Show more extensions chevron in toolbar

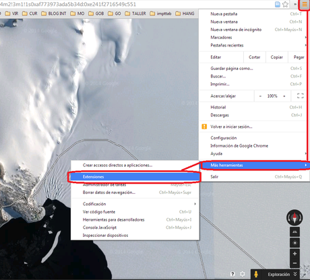(x=295, y=4)
